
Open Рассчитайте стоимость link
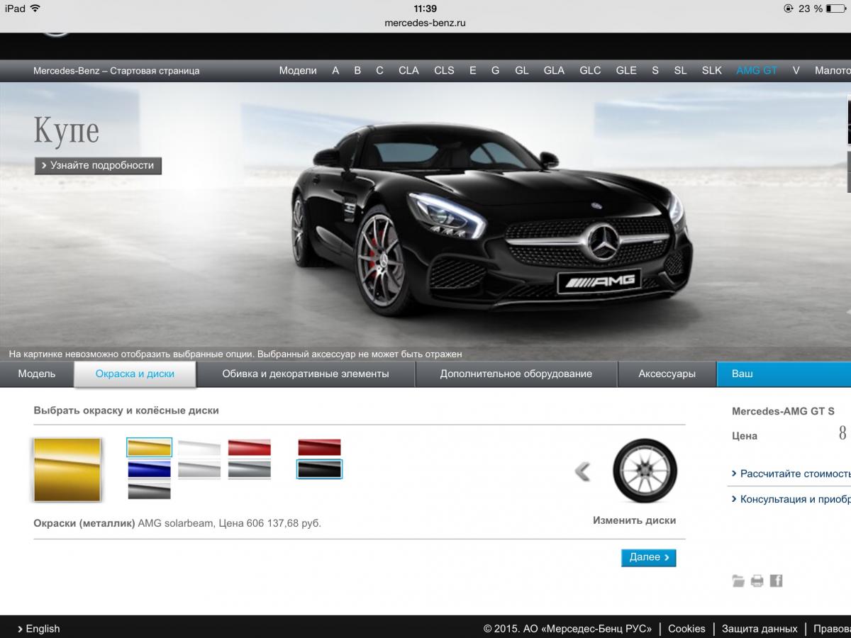tap(791, 474)
